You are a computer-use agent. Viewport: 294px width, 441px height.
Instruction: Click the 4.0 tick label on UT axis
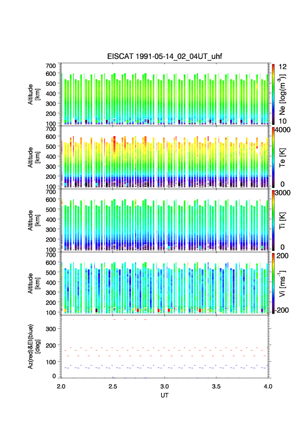[268, 386]
